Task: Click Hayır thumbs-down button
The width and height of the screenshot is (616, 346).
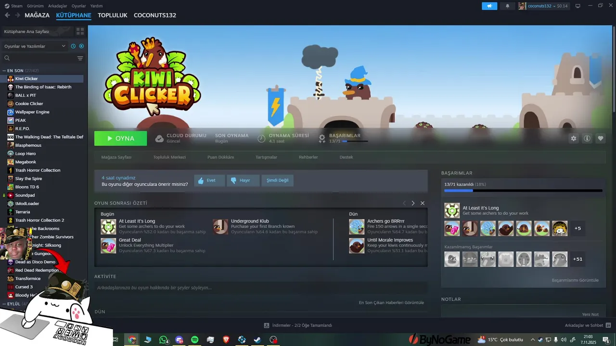Action: (243, 180)
